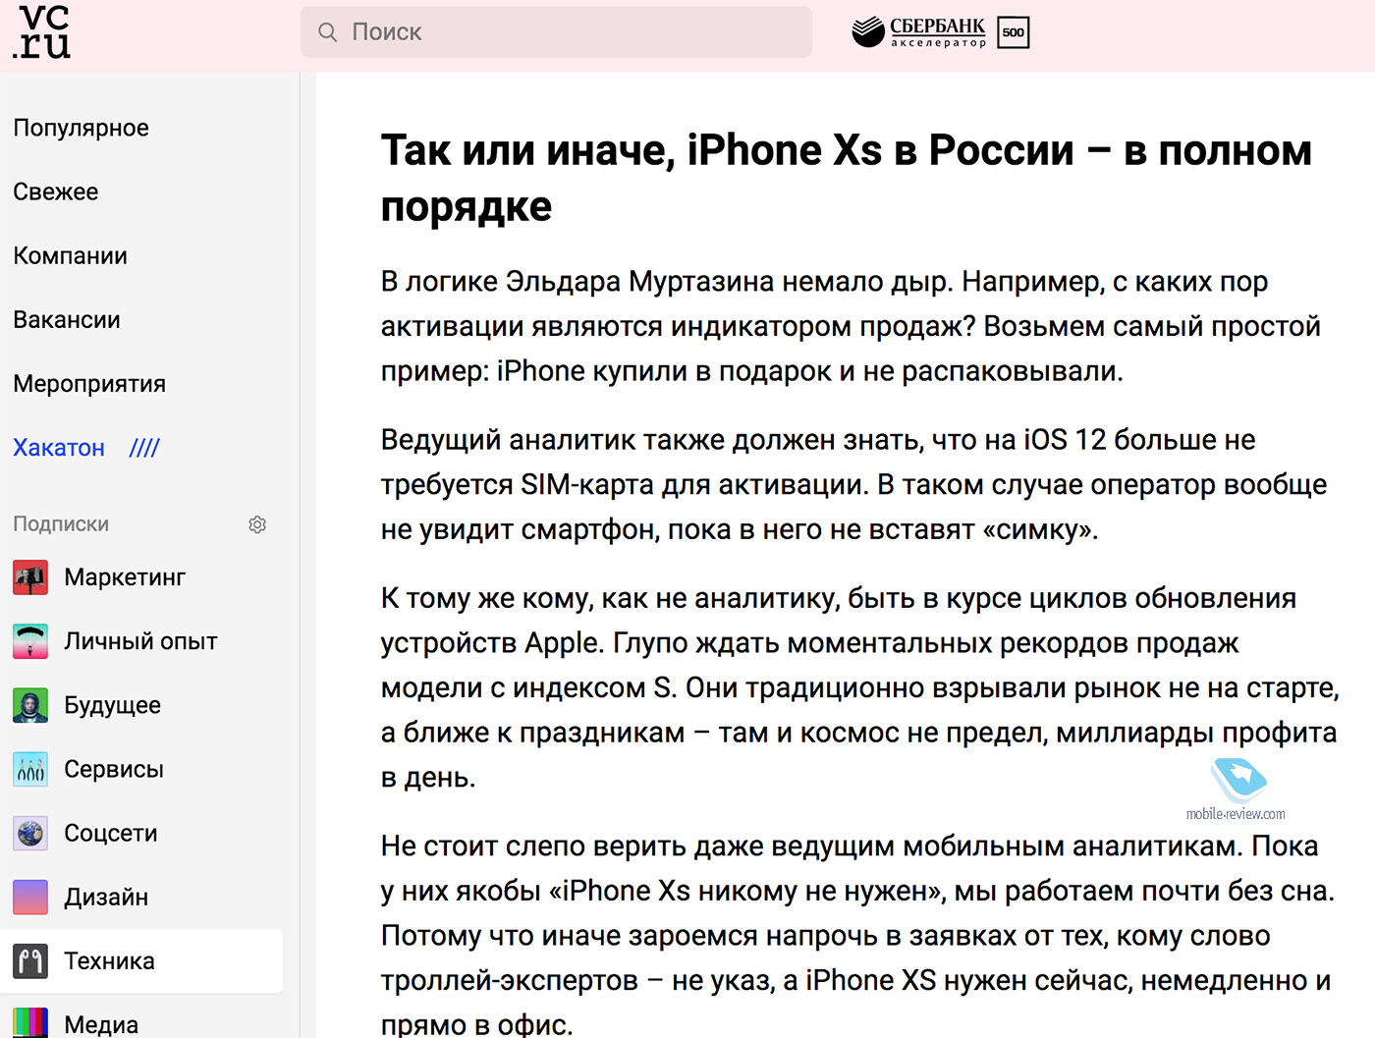Click the Маркетинг subscription thumbnail

pyautogui.click(x=30, y=577)
